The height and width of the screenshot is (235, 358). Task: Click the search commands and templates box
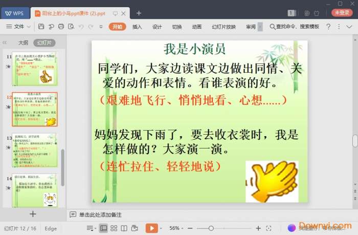pos(295,27)
